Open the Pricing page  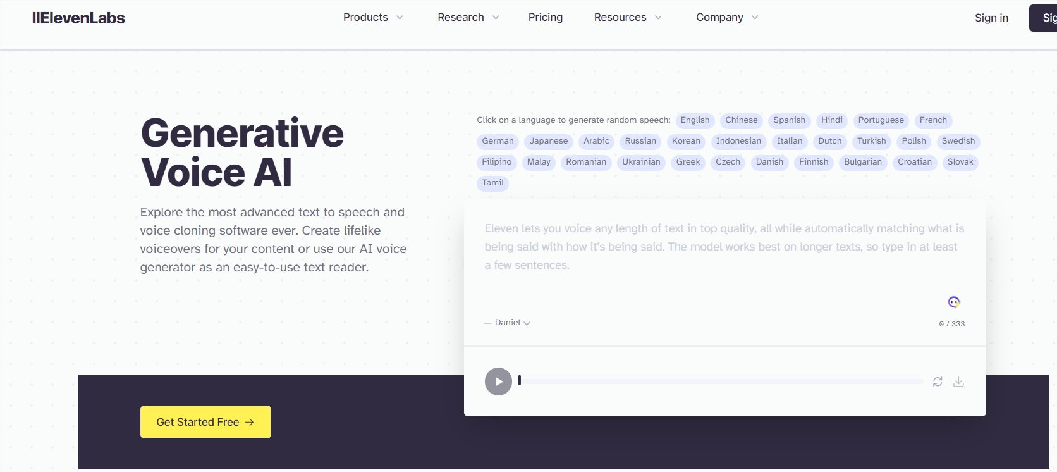coord(546,17)
